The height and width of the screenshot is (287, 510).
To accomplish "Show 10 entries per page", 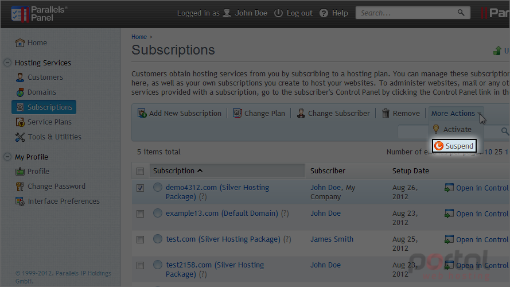I will (x=488, y=152).
